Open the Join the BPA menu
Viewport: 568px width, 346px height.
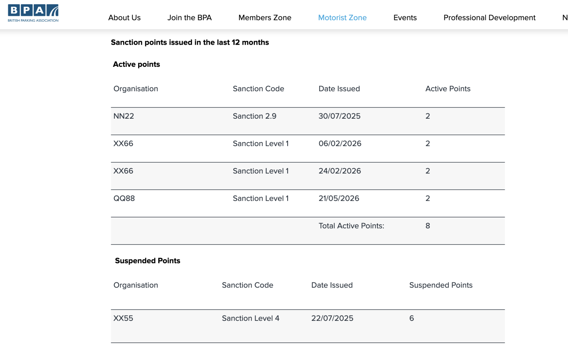pos(190,17)
